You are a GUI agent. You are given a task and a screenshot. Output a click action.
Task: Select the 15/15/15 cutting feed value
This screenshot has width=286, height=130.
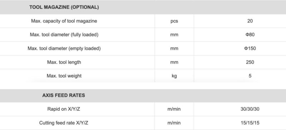250,123
